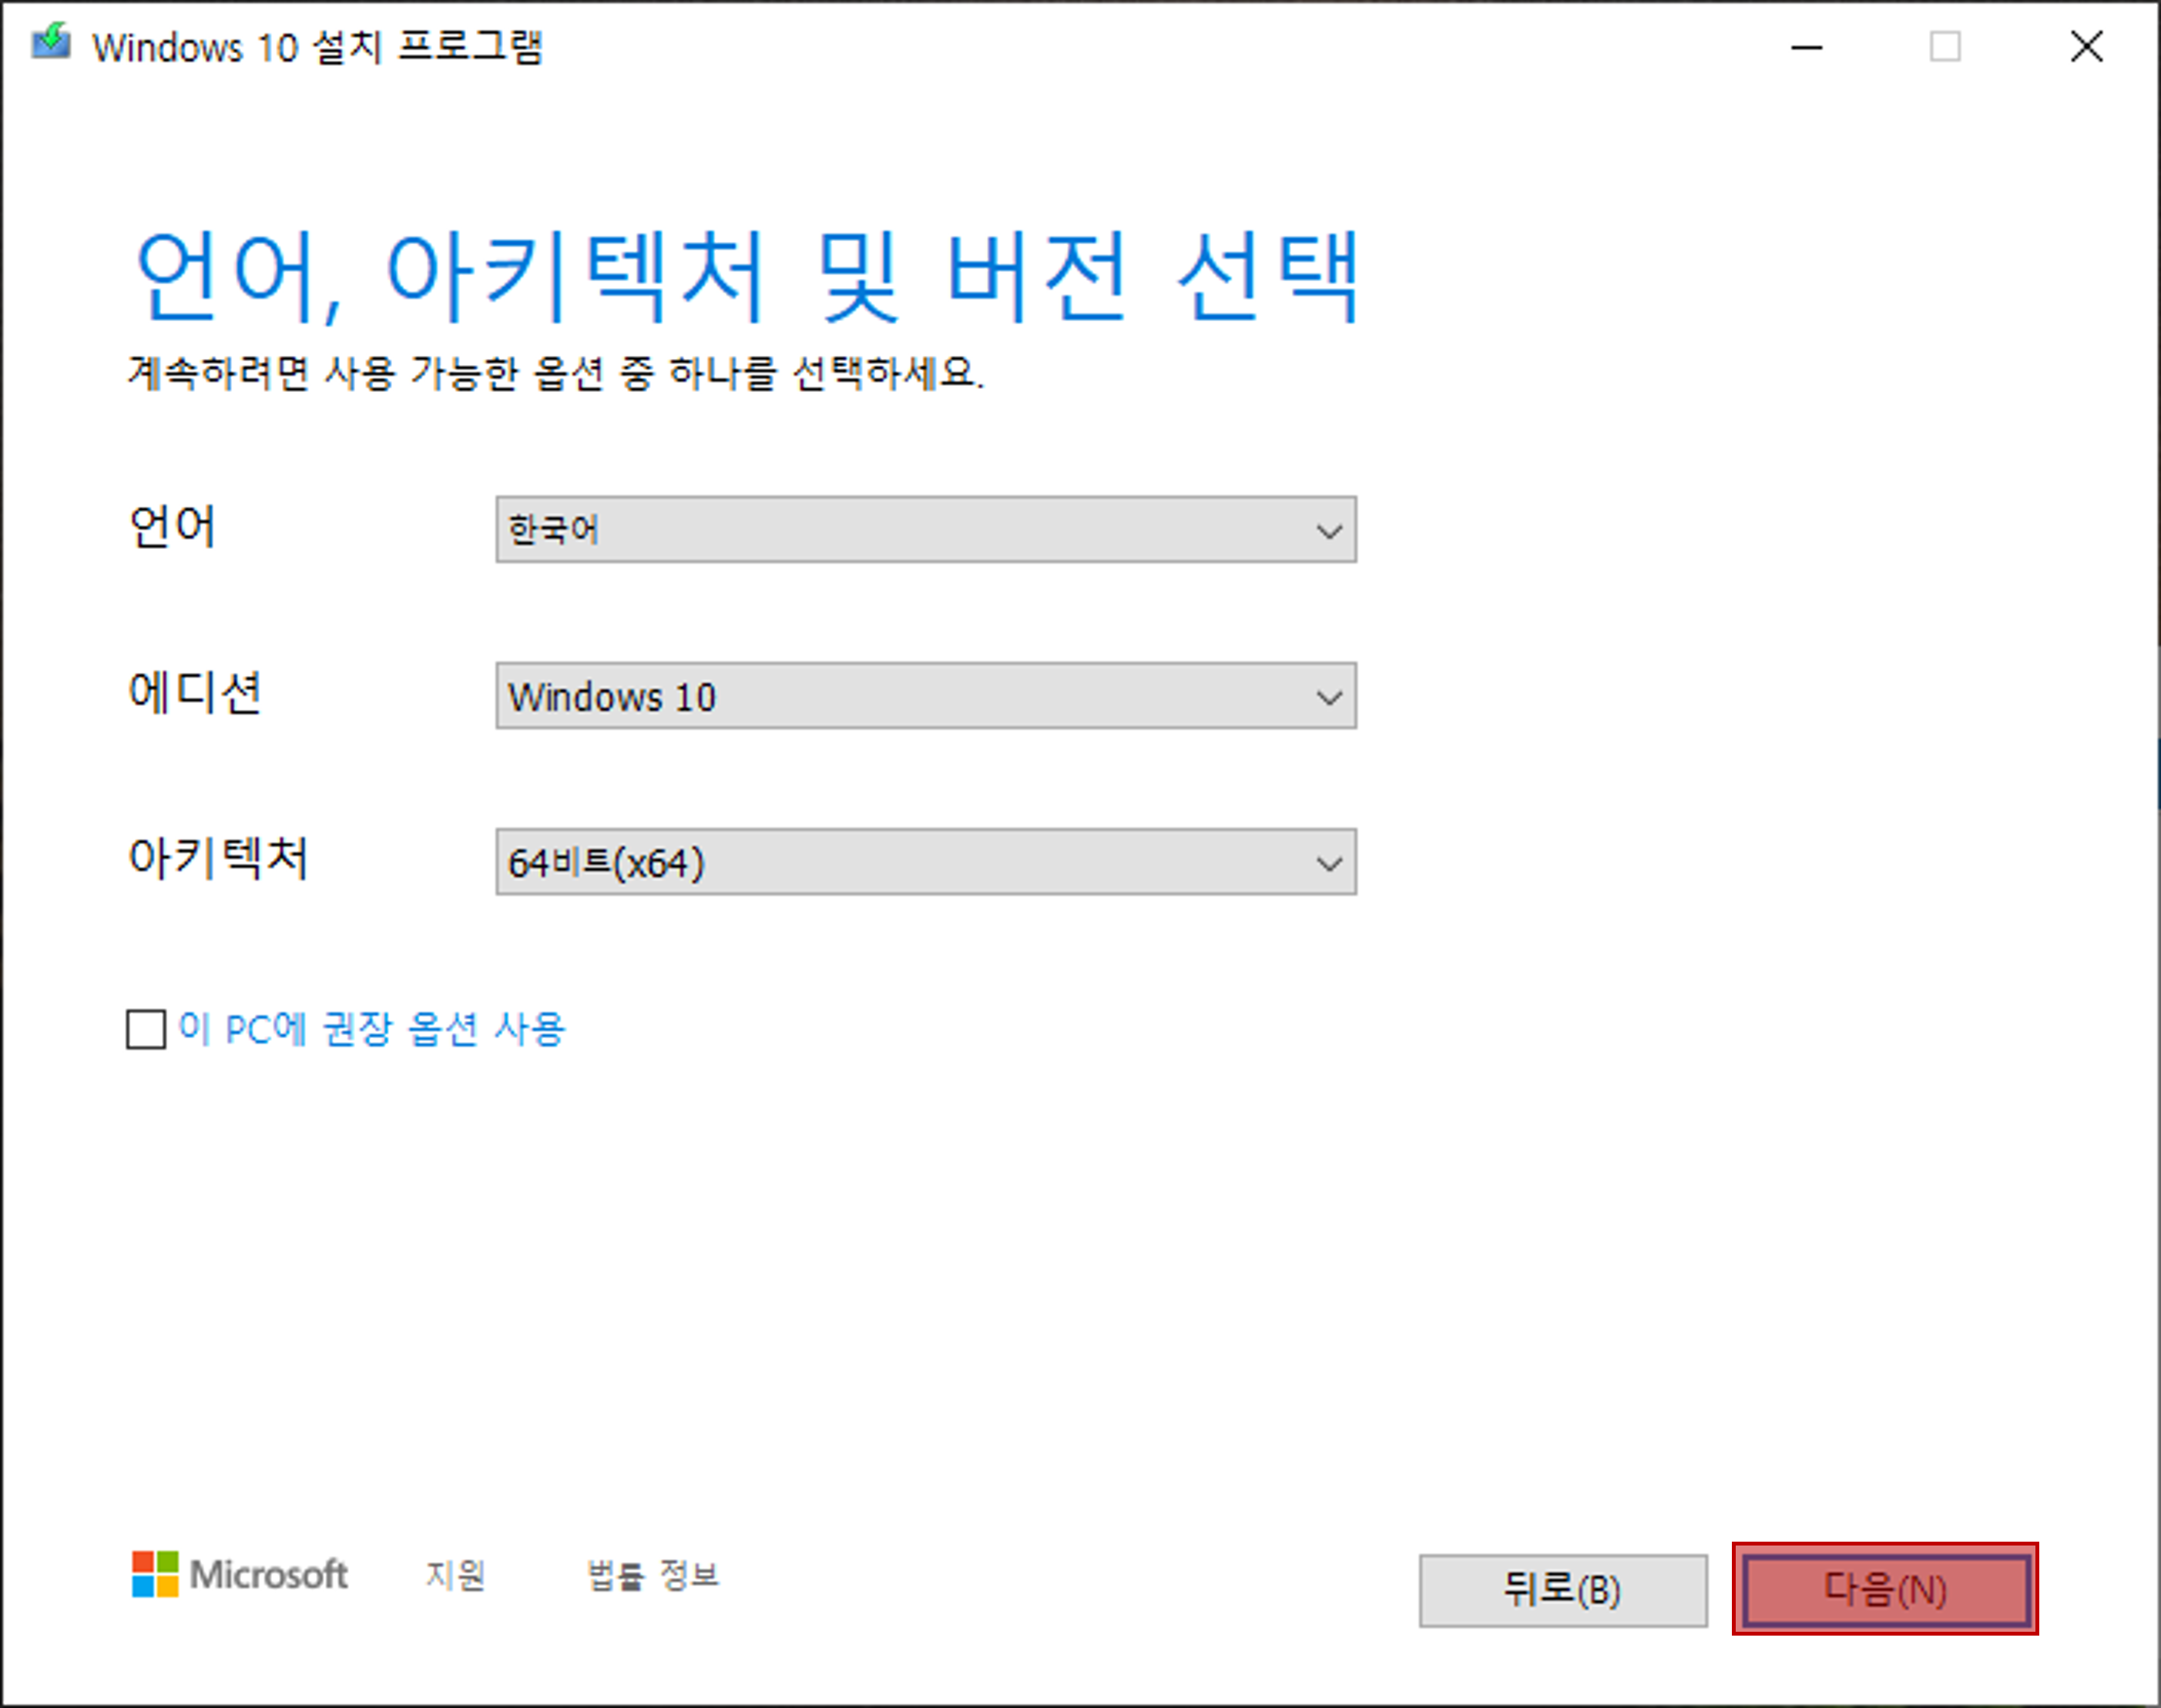Minimize the Windows 10 설치 프로그램 window
This screenshot has width=2161, height=1708.
point(1807,46)
